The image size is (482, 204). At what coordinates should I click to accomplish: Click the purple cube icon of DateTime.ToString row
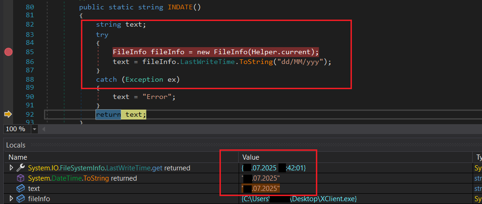point(20,178)
